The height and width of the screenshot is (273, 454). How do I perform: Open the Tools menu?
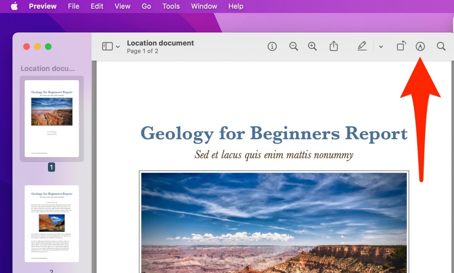click(x=171, y=6)
